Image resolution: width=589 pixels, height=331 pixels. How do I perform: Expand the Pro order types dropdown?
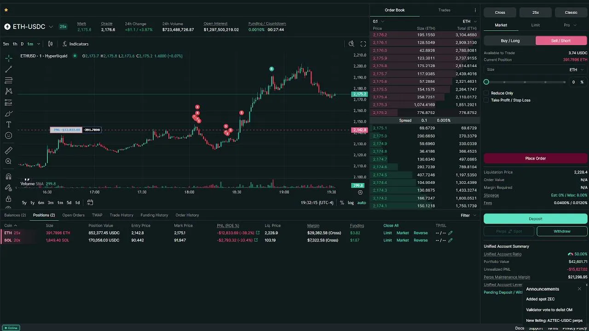[x=570, y=25]
